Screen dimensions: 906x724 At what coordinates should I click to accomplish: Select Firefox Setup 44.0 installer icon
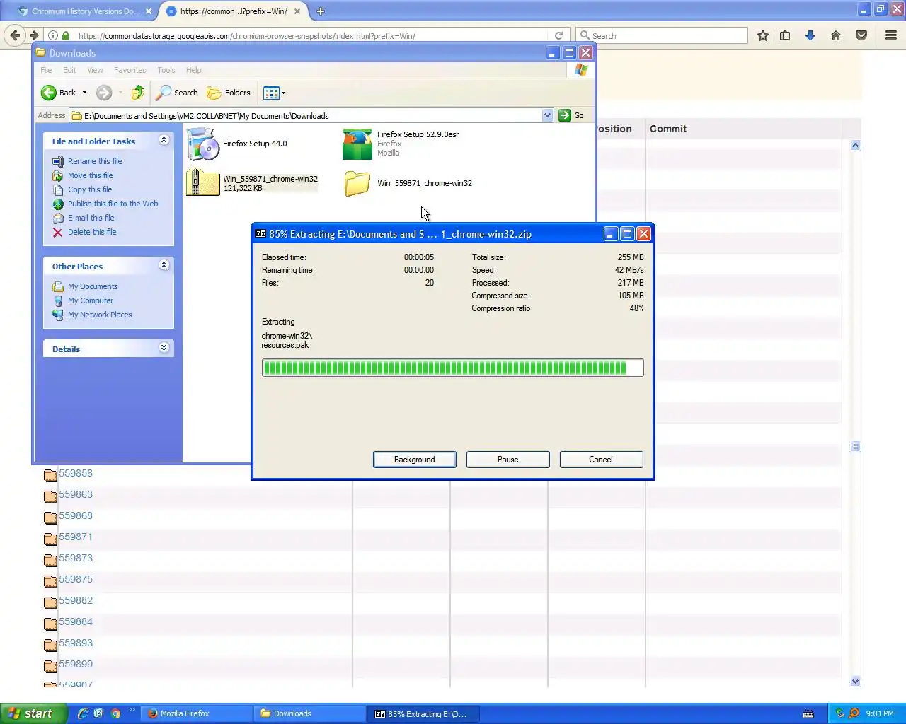[203, 144]
